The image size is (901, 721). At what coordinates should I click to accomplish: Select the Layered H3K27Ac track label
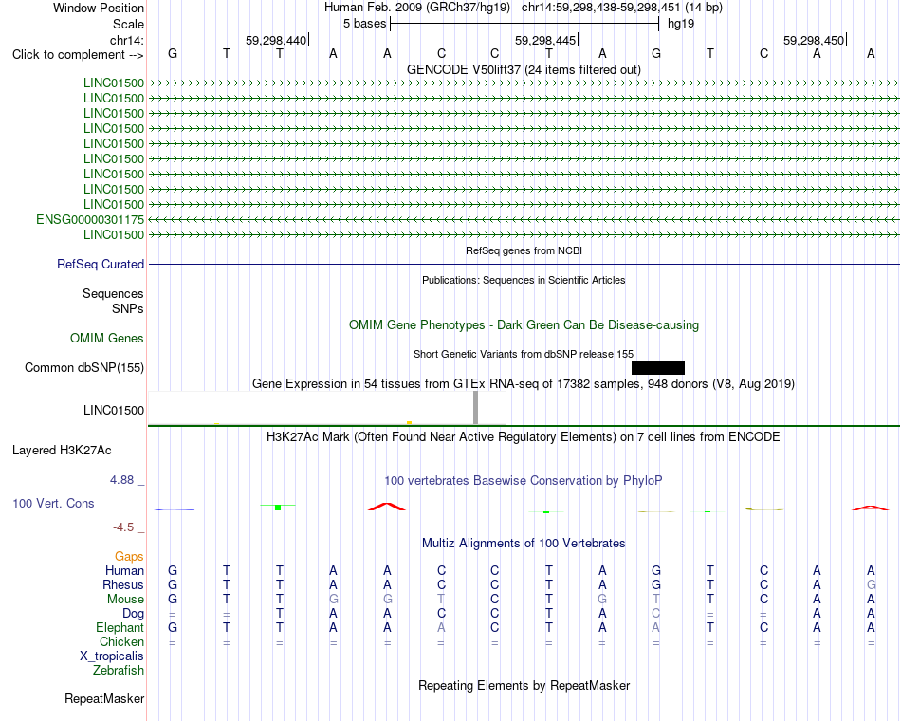(x=62, y=451)
